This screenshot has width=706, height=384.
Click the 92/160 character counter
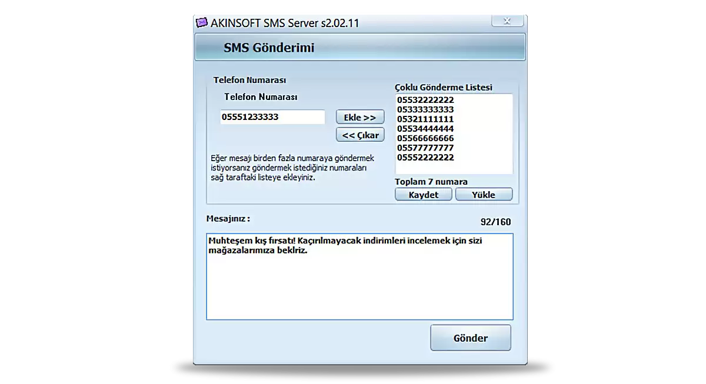495,222
